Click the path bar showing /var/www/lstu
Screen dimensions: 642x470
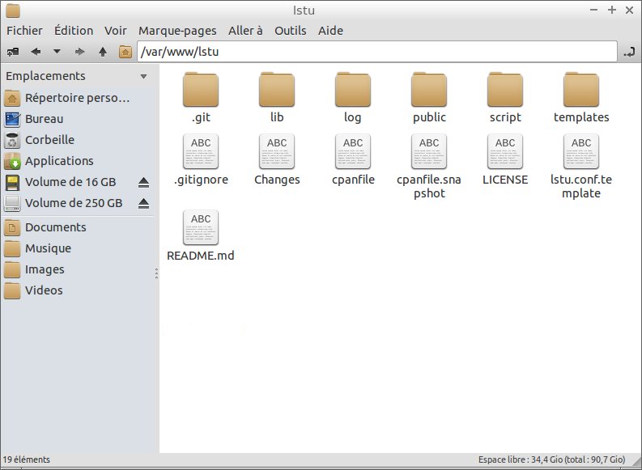tap(377, 52)
